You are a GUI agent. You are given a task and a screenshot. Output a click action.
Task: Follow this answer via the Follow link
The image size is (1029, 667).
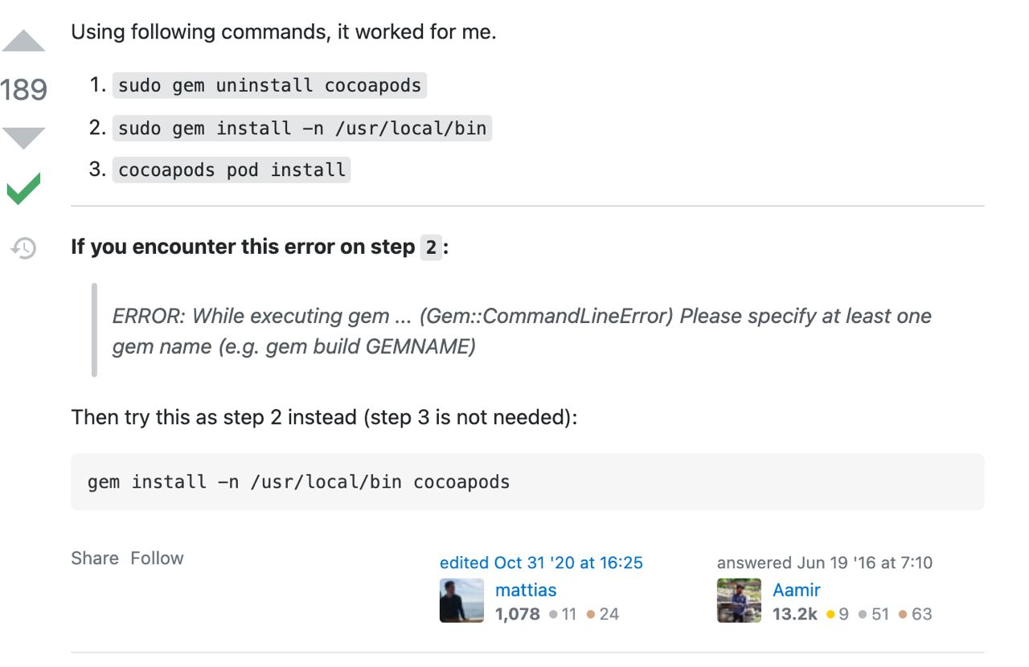pos(158,558)
